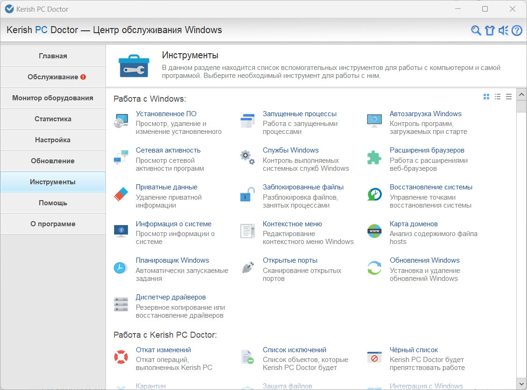Open the Главная tab in sidebar
The image size is (527, 390).
pyautogui.click(x=53, y=56)
